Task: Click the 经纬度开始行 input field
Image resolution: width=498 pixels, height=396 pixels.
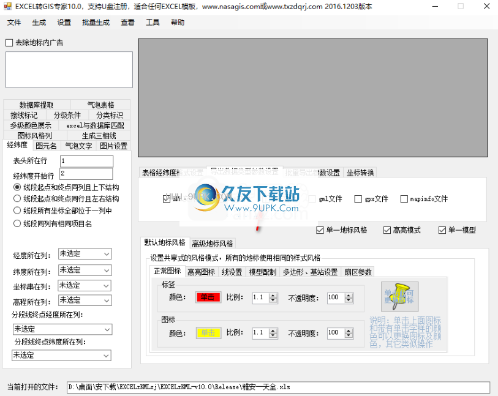Action: click(86, 174)
